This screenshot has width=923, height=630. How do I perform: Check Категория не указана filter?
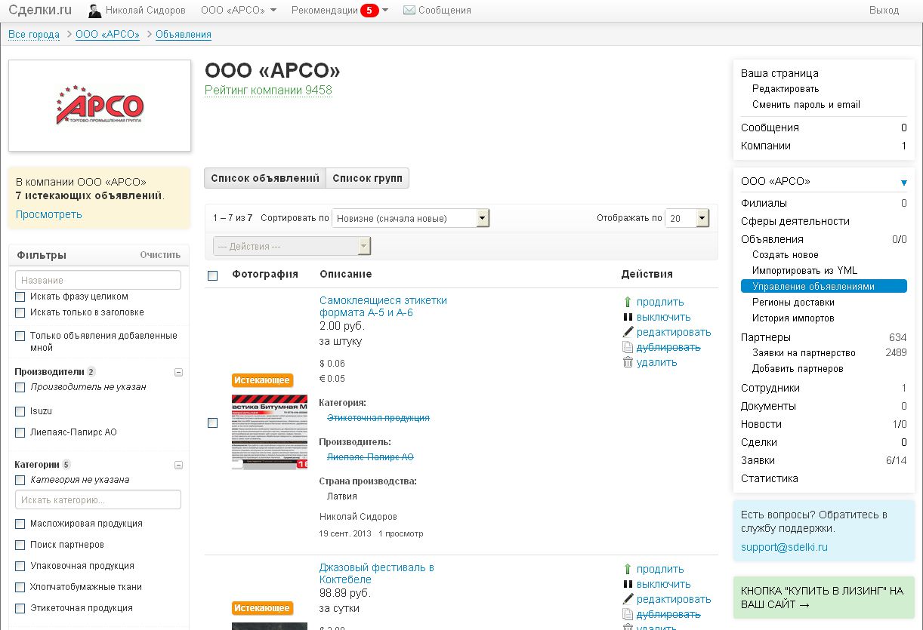pos(20,480)
